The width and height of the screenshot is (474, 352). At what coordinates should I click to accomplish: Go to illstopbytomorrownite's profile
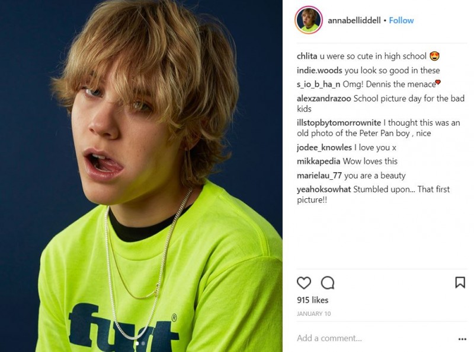pyautogui.click(x=339, y=123)
